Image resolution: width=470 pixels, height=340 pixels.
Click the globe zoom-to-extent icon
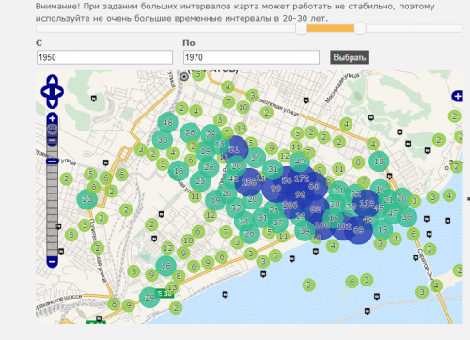(53, 130)
